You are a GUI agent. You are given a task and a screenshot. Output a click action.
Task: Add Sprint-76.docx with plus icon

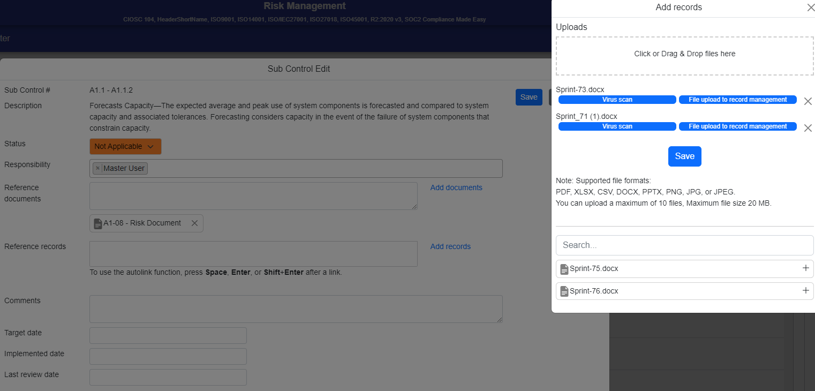805,291
